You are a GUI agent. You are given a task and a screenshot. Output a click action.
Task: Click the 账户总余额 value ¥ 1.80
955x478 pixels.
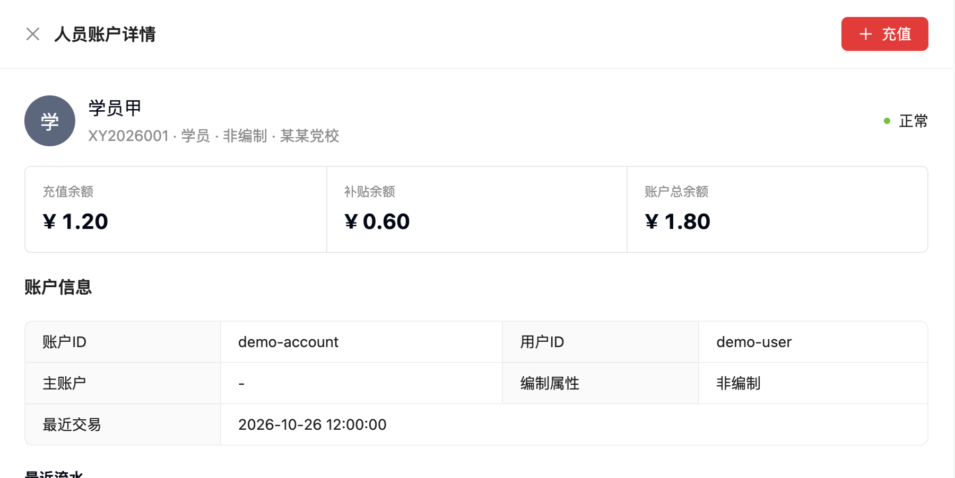pyautogui.click(x=677, y=222)
